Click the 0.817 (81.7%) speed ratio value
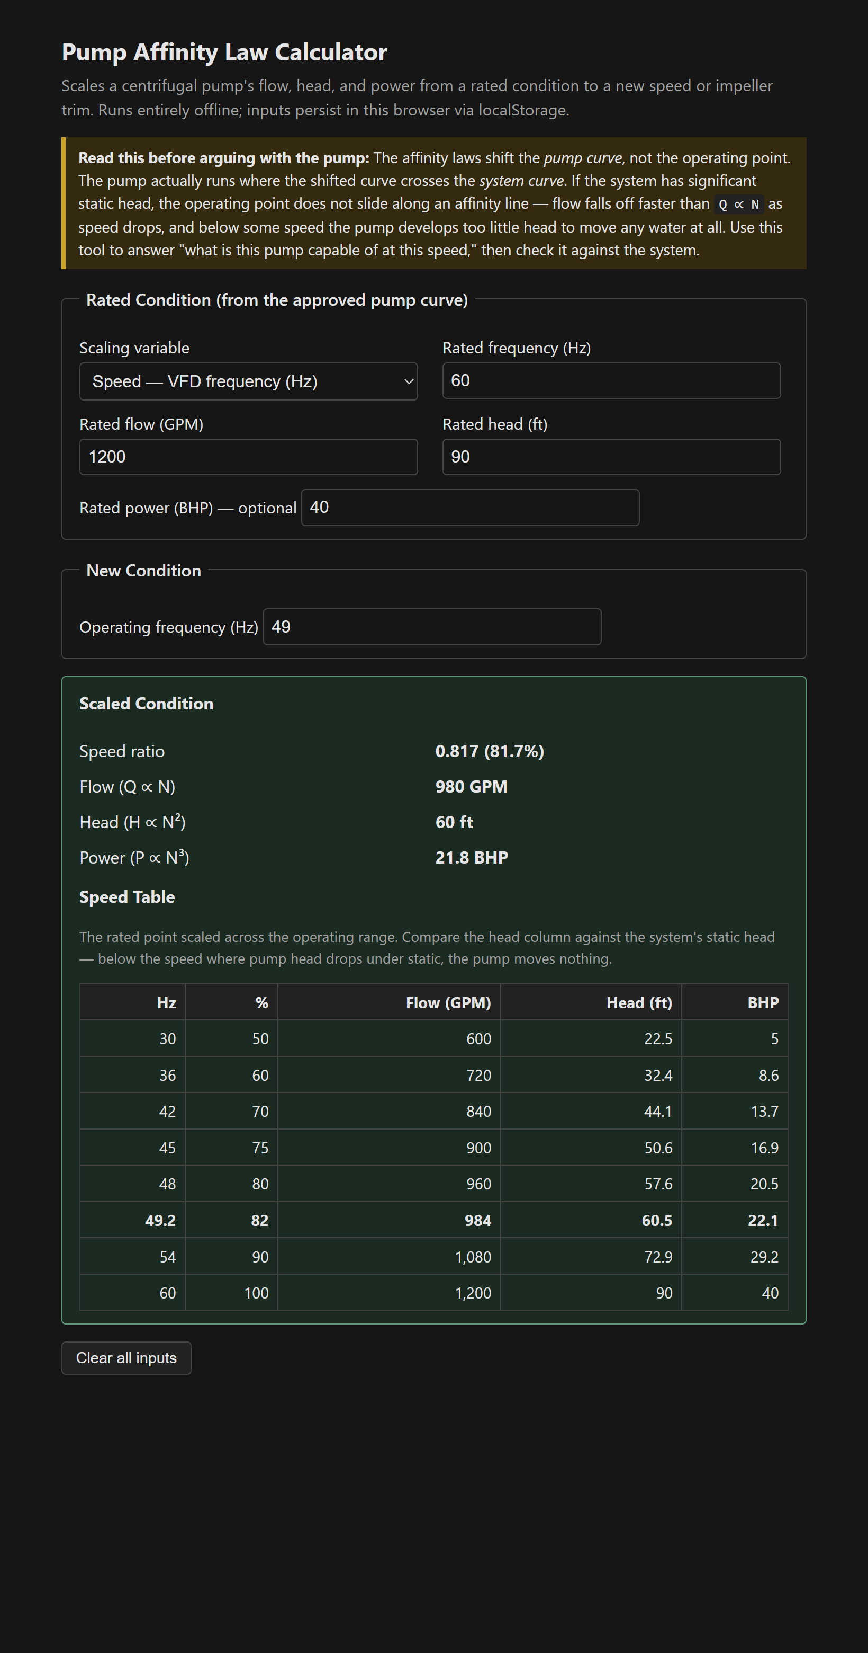The height and width of the screenshot is (1653, 868). click(x=490, y=751)
